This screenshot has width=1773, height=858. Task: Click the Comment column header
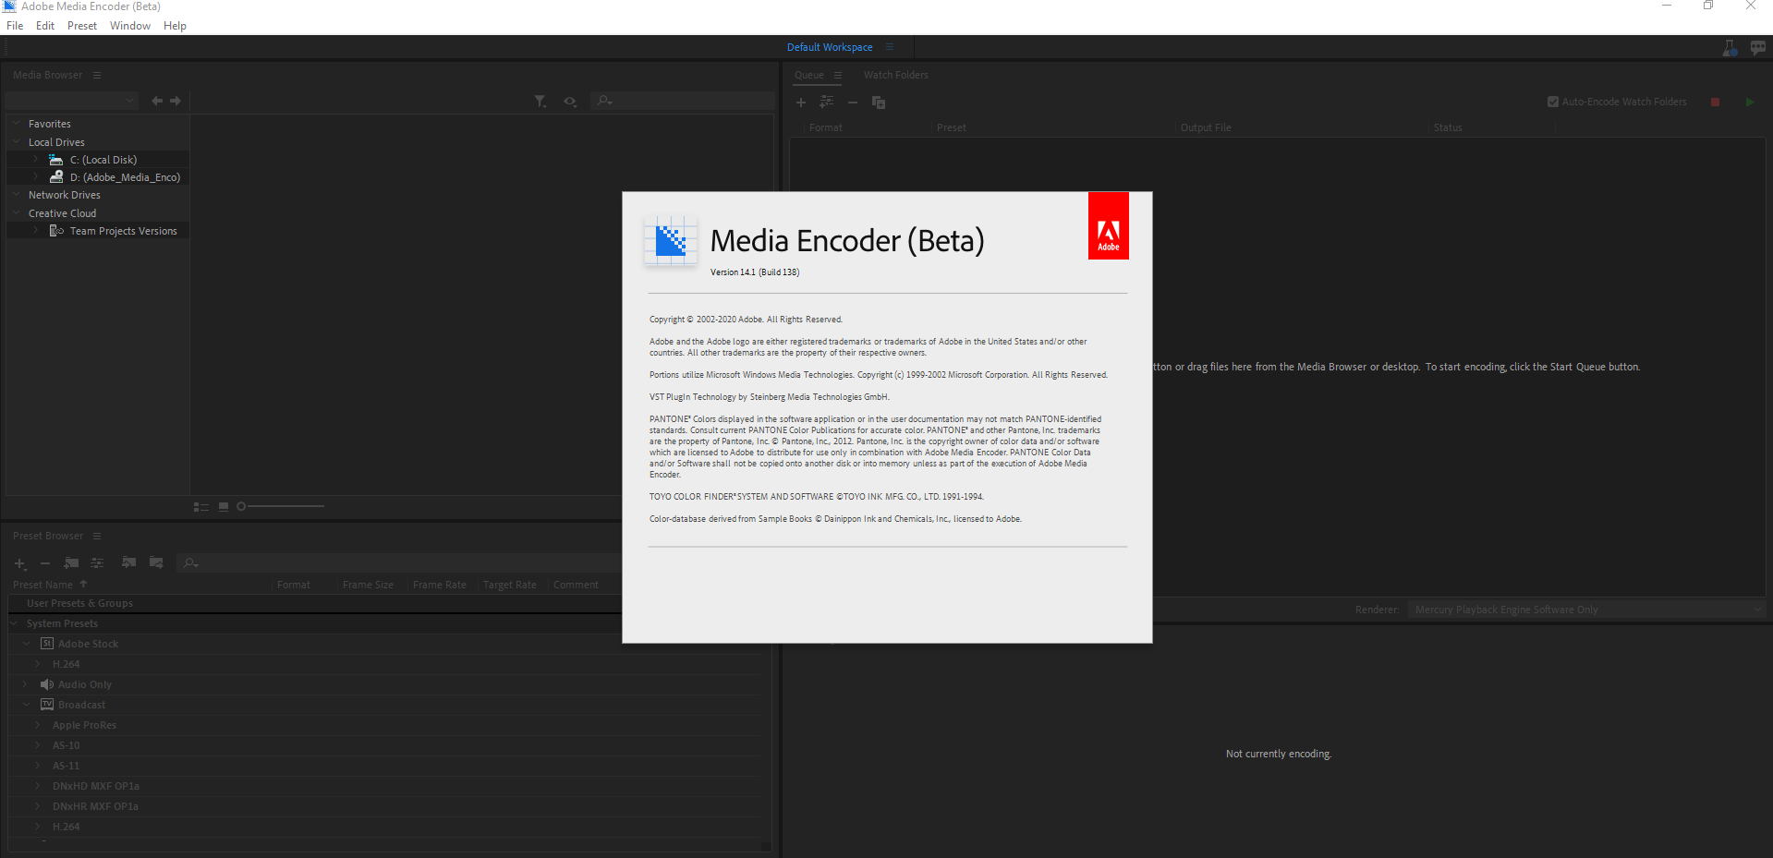coord(576,585)
